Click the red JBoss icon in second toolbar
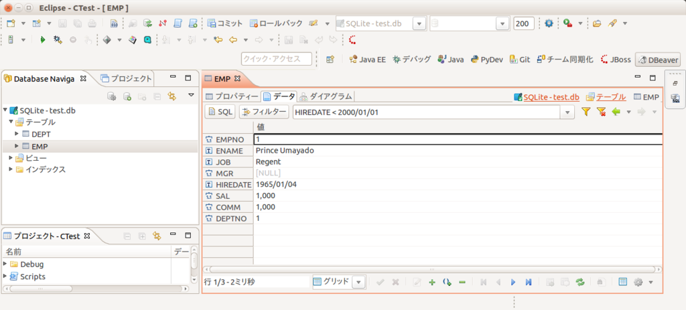Screen dimensions: 686x310 [352, 40]
